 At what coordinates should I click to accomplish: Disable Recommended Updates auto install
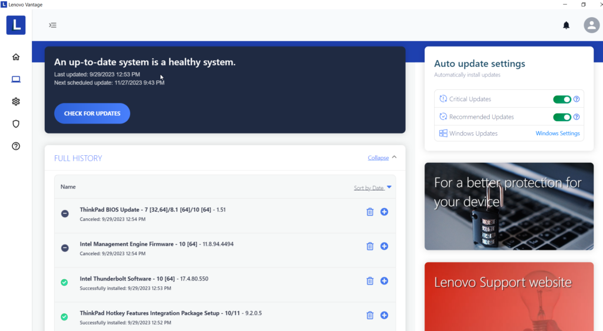pyautogui.click(x=562, y=117)
